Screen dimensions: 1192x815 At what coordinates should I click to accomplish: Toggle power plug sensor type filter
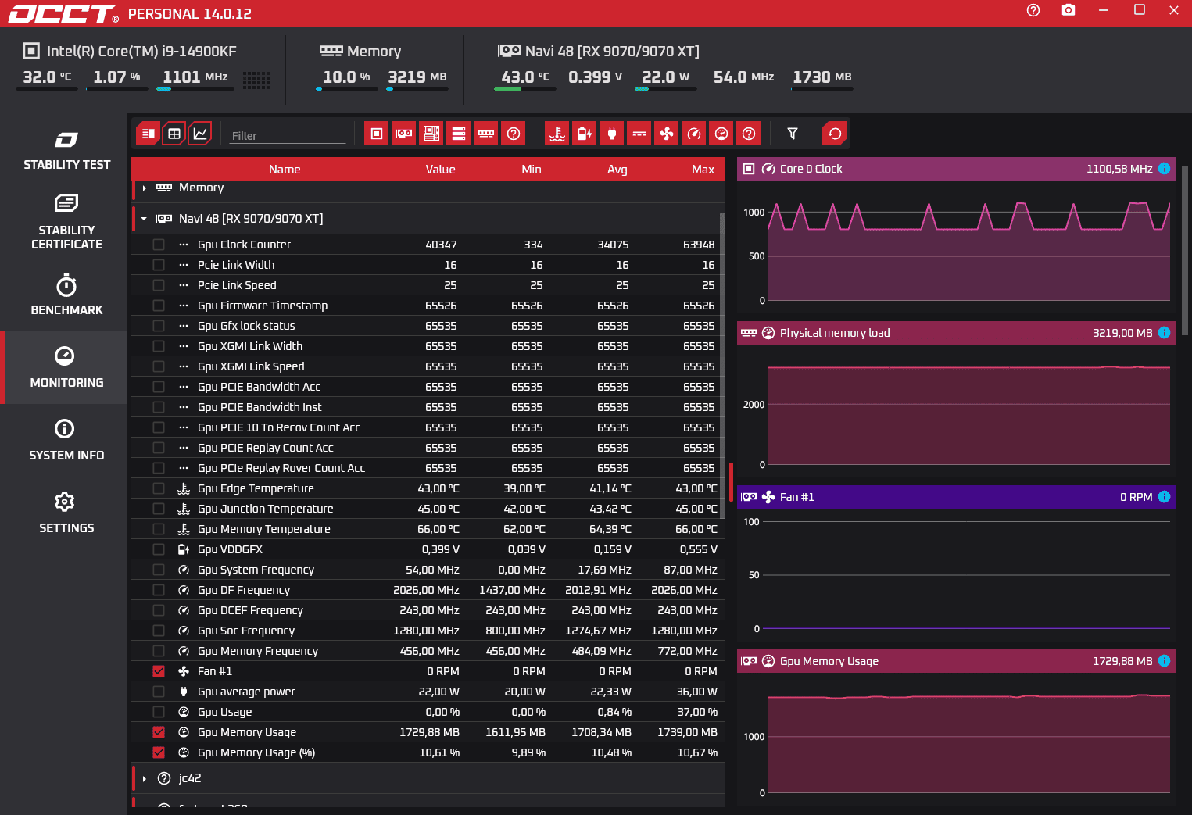click(x=612, y=134)
